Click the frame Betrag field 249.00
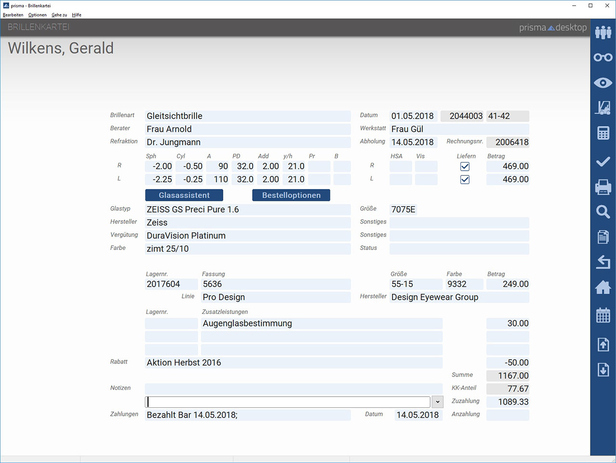The height and width of the screenshot is (463, 616). tap(508, 284)
